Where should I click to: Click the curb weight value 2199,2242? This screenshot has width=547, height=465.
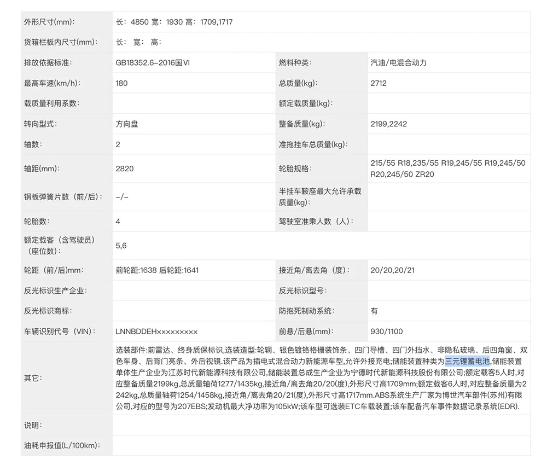(388, 124)
